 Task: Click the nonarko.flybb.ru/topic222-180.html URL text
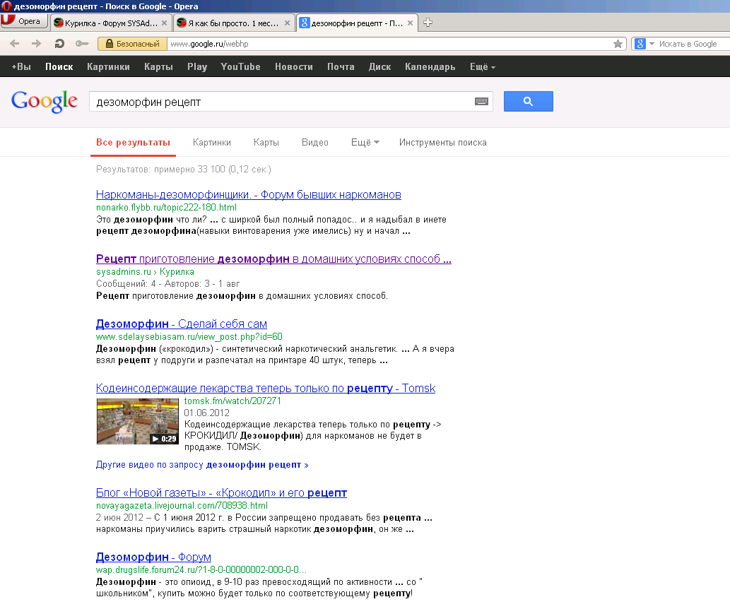pos(166,208)
